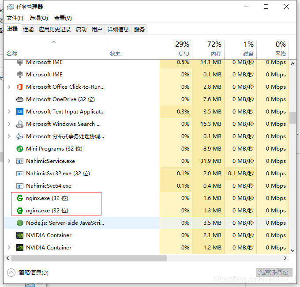Image resolution: width=300 pixels, height=287 pixels.
Task: Expand Microsoft Text Input Application group
Action: [x=9, y=112]
